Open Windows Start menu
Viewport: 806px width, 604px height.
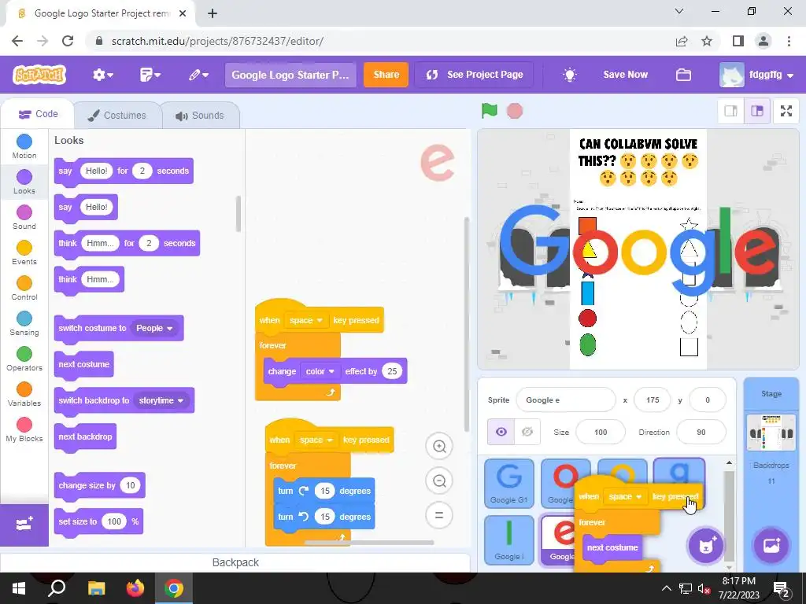tap(19, 588)
